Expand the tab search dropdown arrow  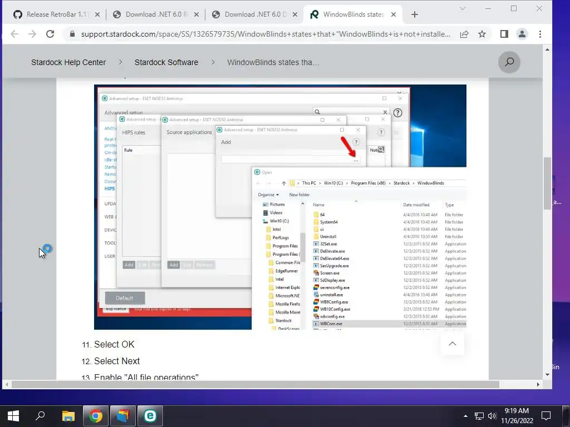pos(463,8)
